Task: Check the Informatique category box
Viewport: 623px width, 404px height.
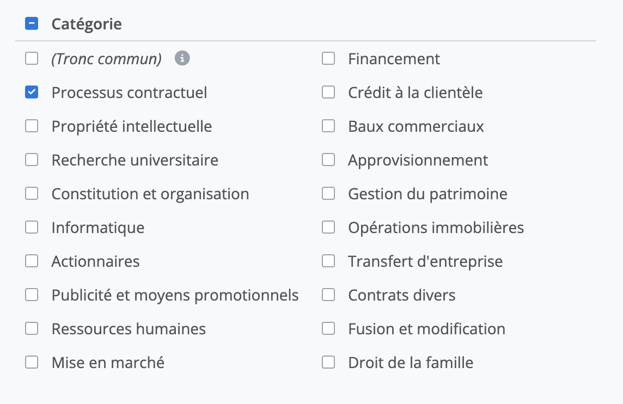Action: (x=32, y=228)
